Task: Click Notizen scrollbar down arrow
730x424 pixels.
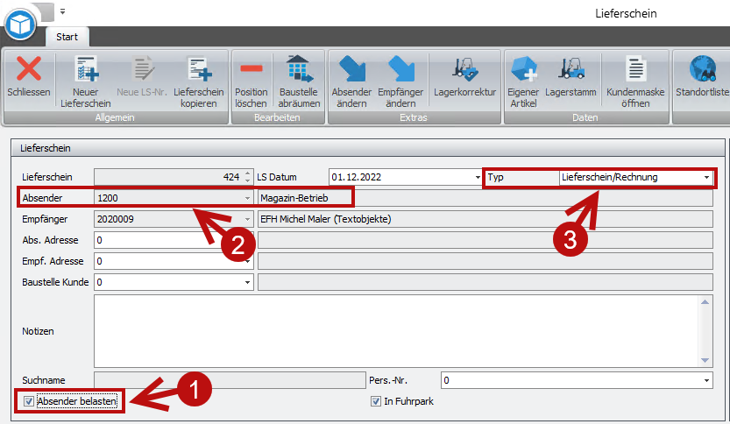Action: coord(705,360)
